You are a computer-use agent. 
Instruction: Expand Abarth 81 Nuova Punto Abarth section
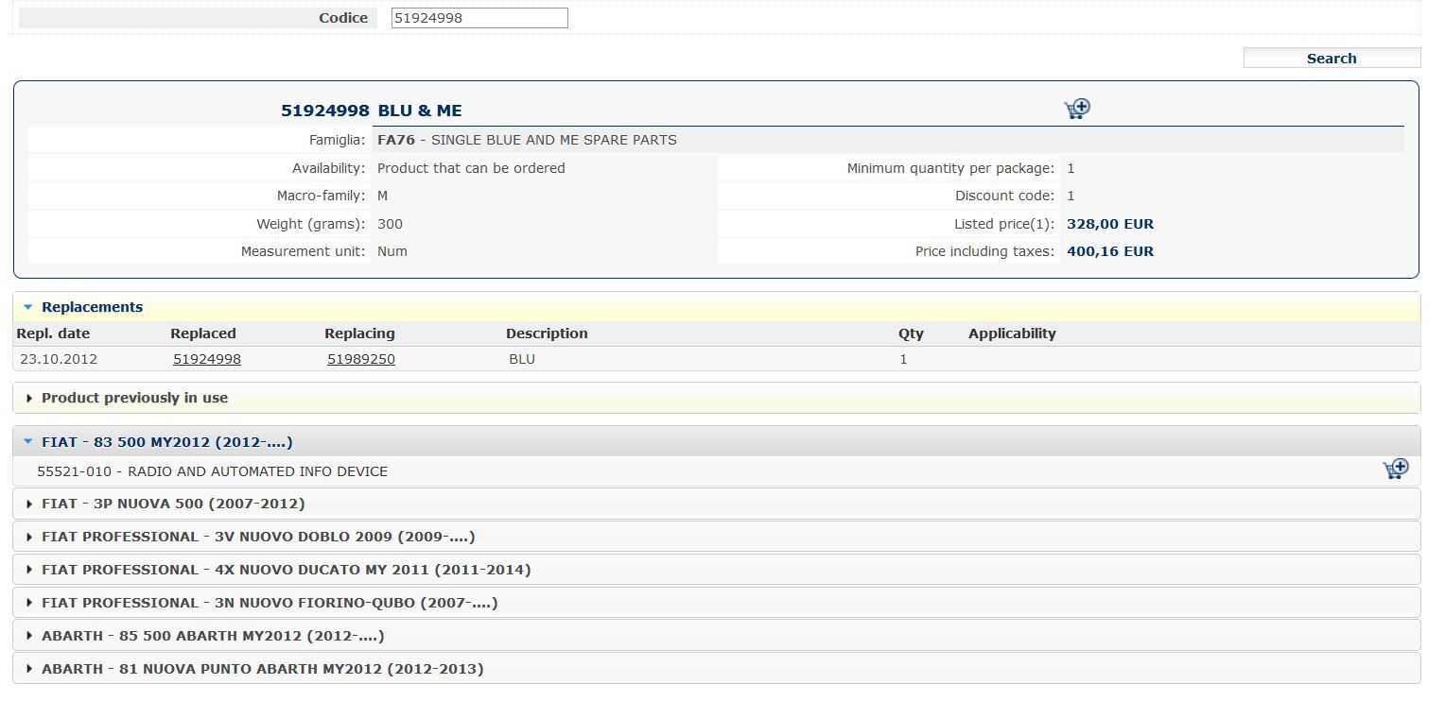coord(717,669)
